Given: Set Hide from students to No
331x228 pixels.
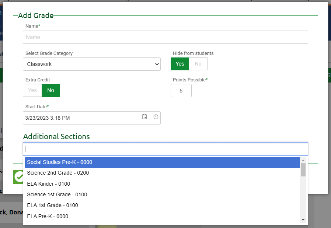Looking at the screenshot, I should click(198, 64).
